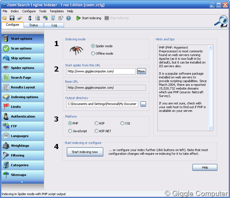Screen dimensions: 230x198
Task: Click the green Start indexing play button
Action: click(x=89, y=18)
